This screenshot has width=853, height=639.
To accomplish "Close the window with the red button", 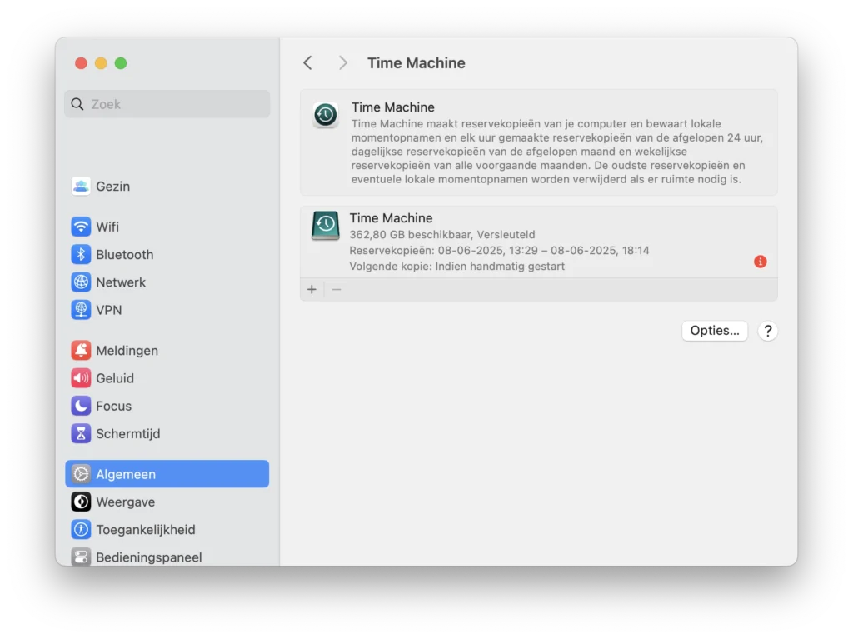I will 81,63.
